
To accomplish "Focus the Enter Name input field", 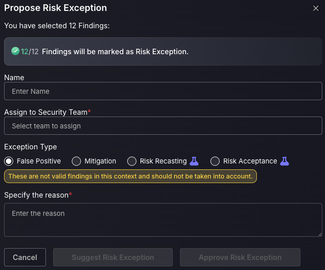I will click(163, 91).
